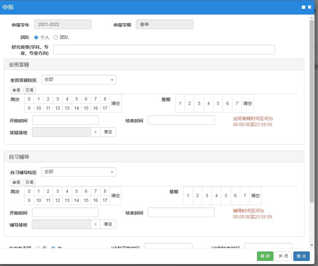This screenshot has width=318, height=266.
Task: Select week 12 in 自习辅导 周次 grid
Action: click(x=58, y=200)
